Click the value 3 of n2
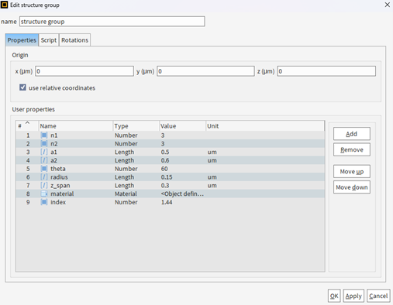 [163, 143]
